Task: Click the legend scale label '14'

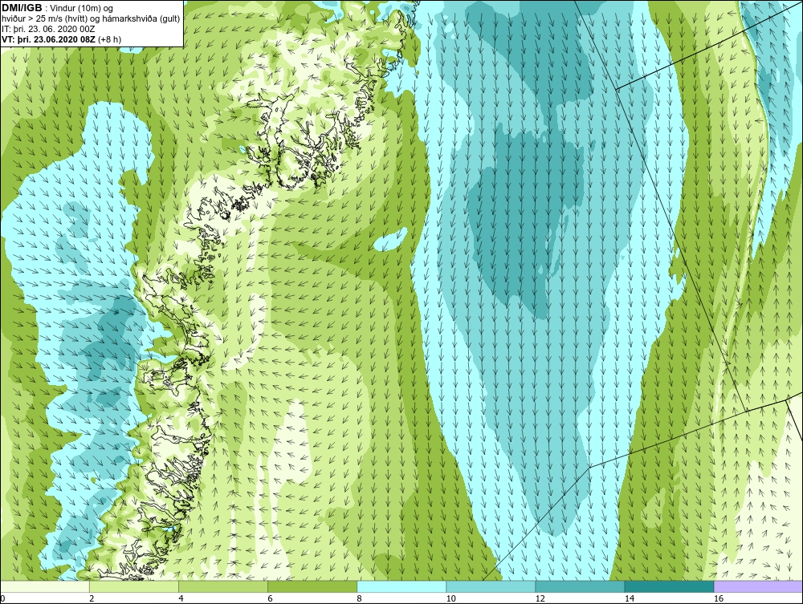Action: [x=630, y=598]
